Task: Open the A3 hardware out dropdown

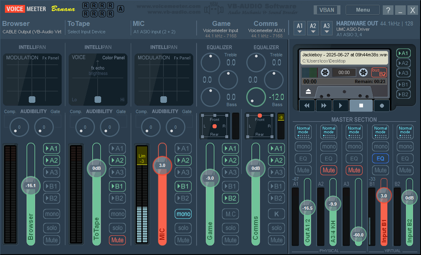Action: (x=326, y=28)
